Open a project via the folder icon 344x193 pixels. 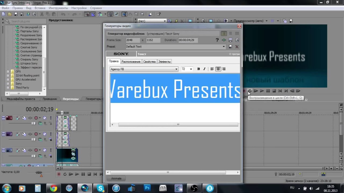(x=10, y=14)
